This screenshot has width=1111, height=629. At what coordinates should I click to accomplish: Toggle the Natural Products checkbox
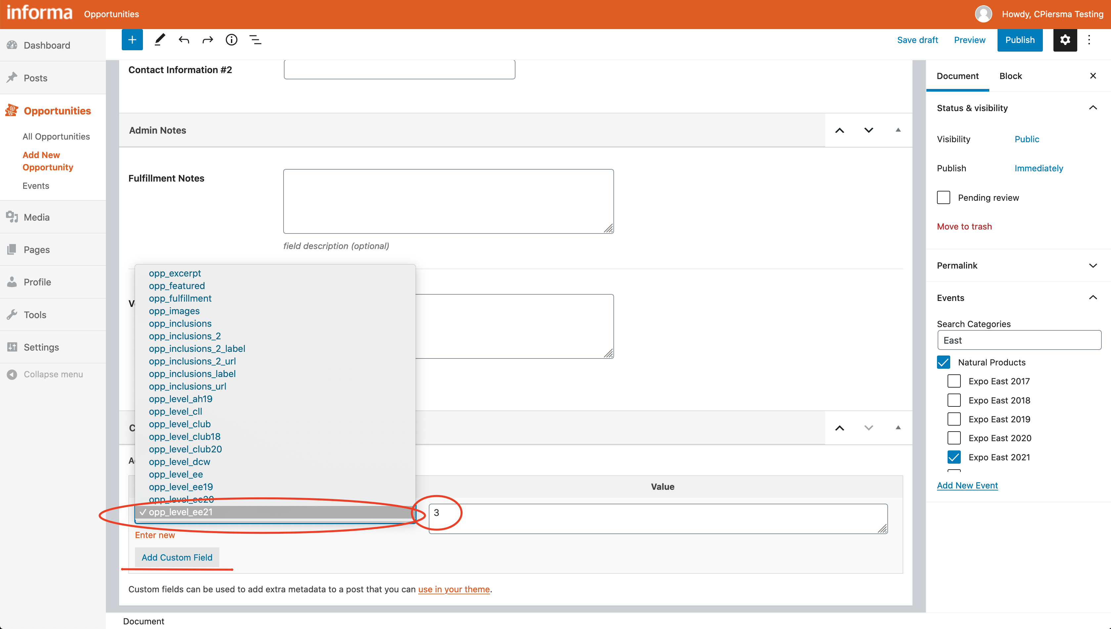(x=944, y=362)
